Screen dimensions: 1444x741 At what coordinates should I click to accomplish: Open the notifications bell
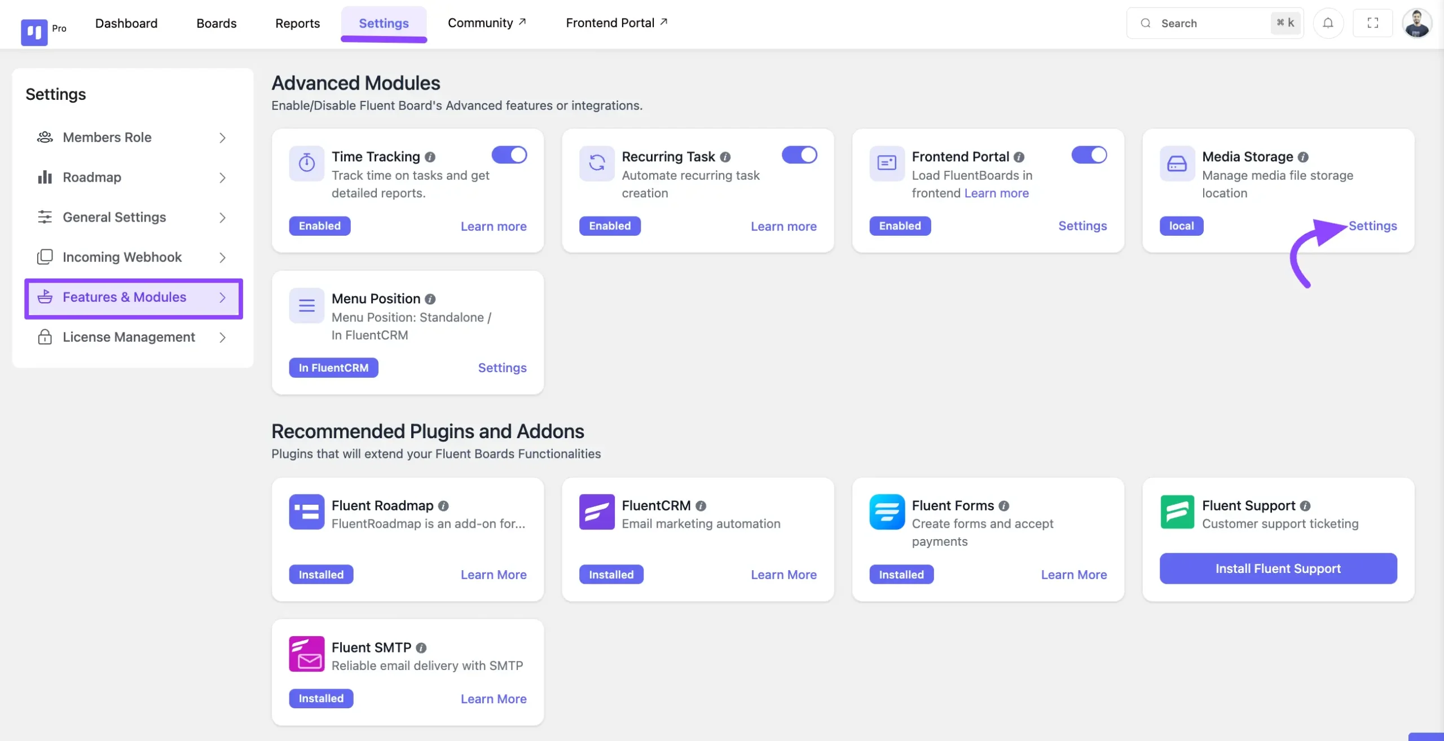pos(1328,23)
